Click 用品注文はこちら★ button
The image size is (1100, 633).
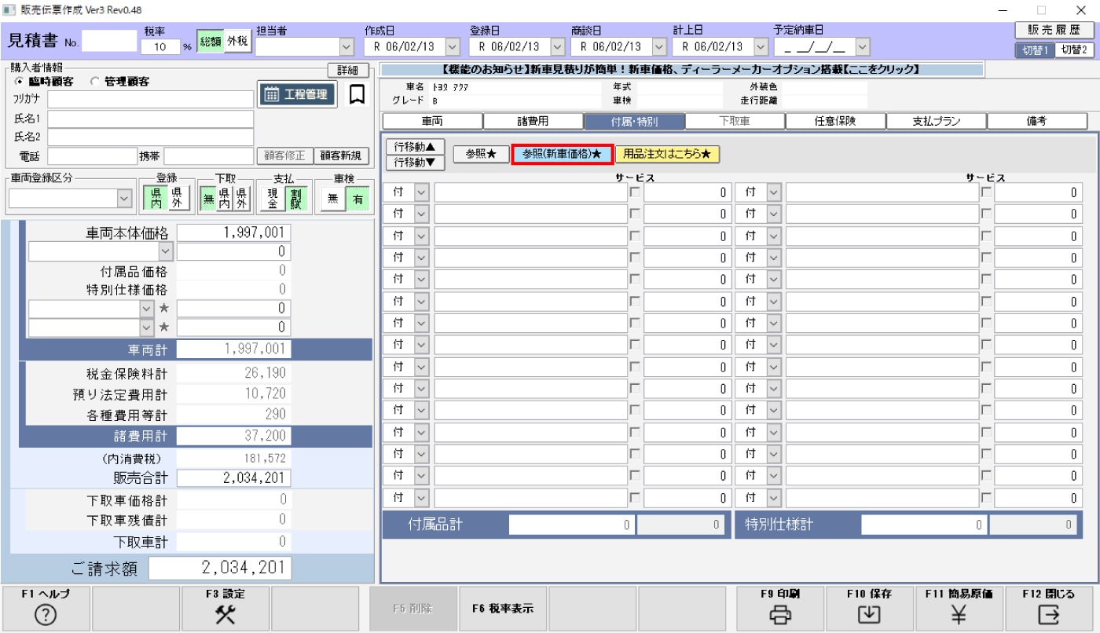pyautogui.click(x=667, y=155)
